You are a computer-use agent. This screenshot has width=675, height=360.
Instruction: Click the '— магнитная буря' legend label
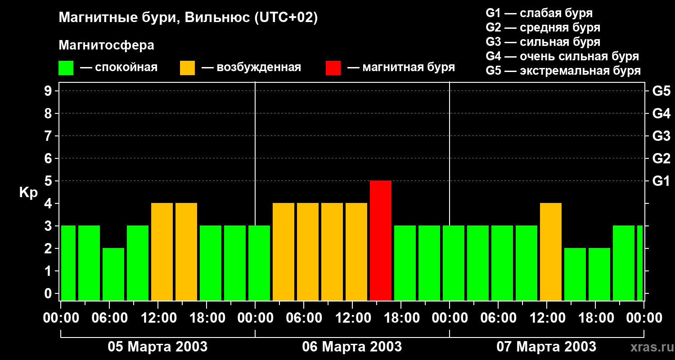tap(401, 68)
